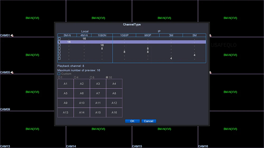
Task: Click the 960P column header
Action: pos(148,35)
